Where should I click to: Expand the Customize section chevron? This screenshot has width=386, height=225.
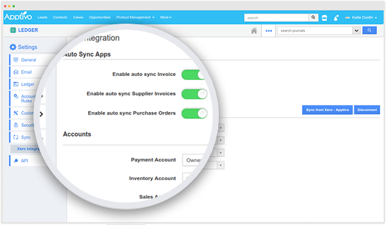tap(41, 114)
